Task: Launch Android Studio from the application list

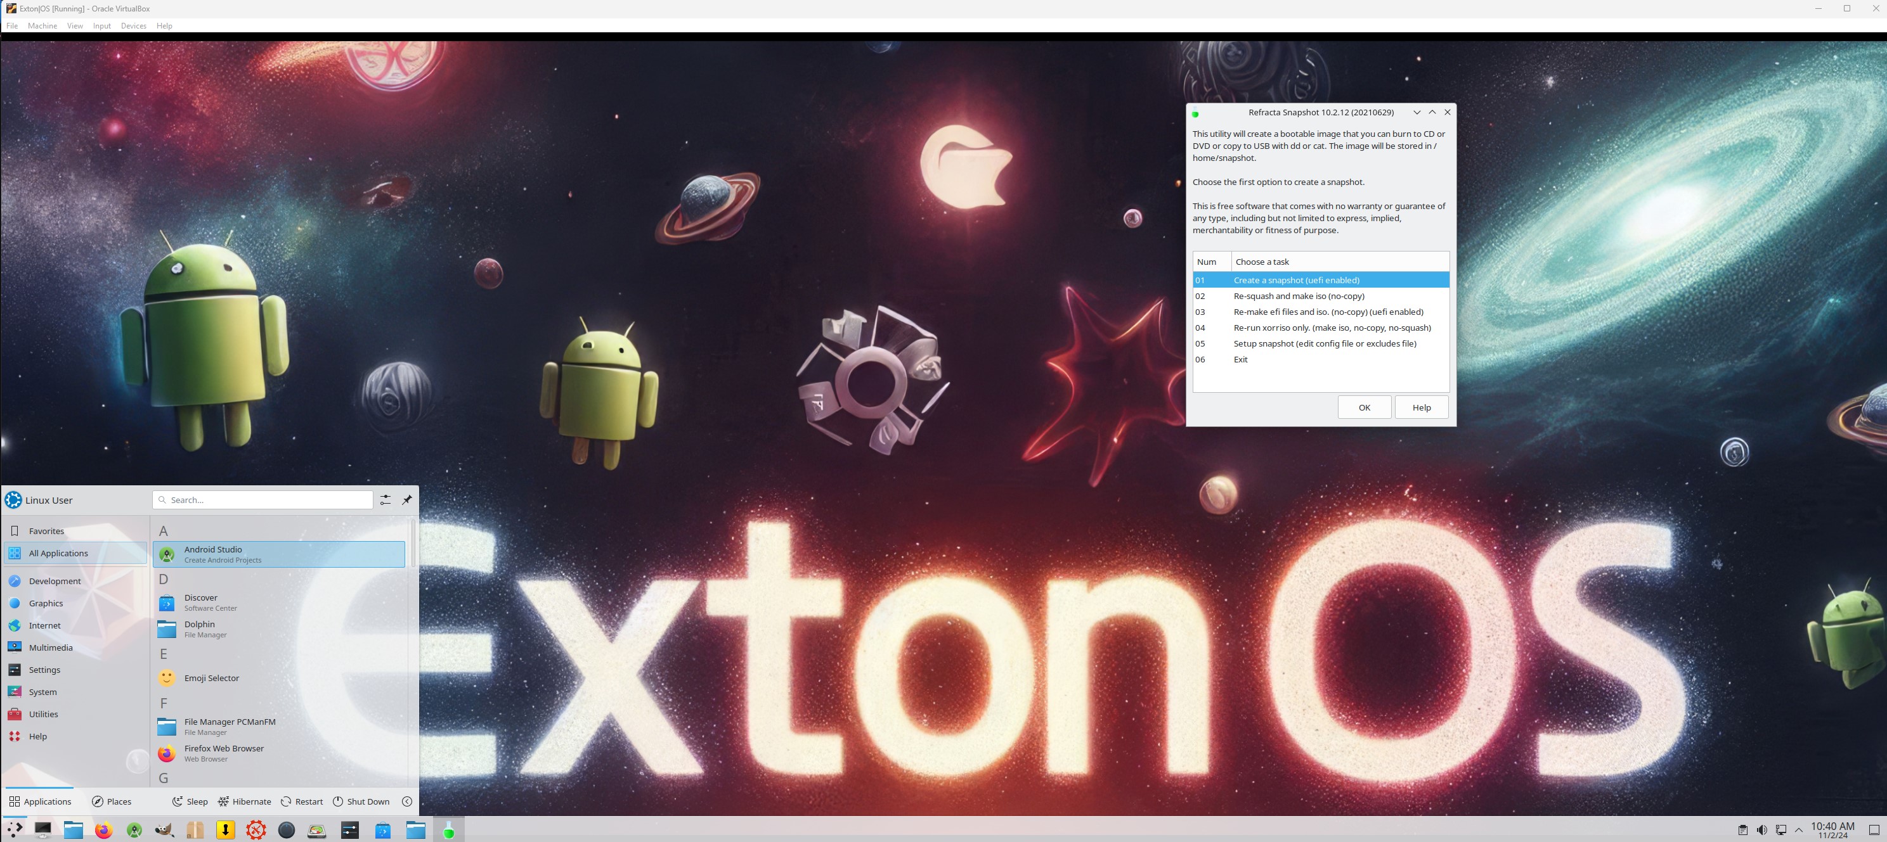Action: tap(278, 554)
